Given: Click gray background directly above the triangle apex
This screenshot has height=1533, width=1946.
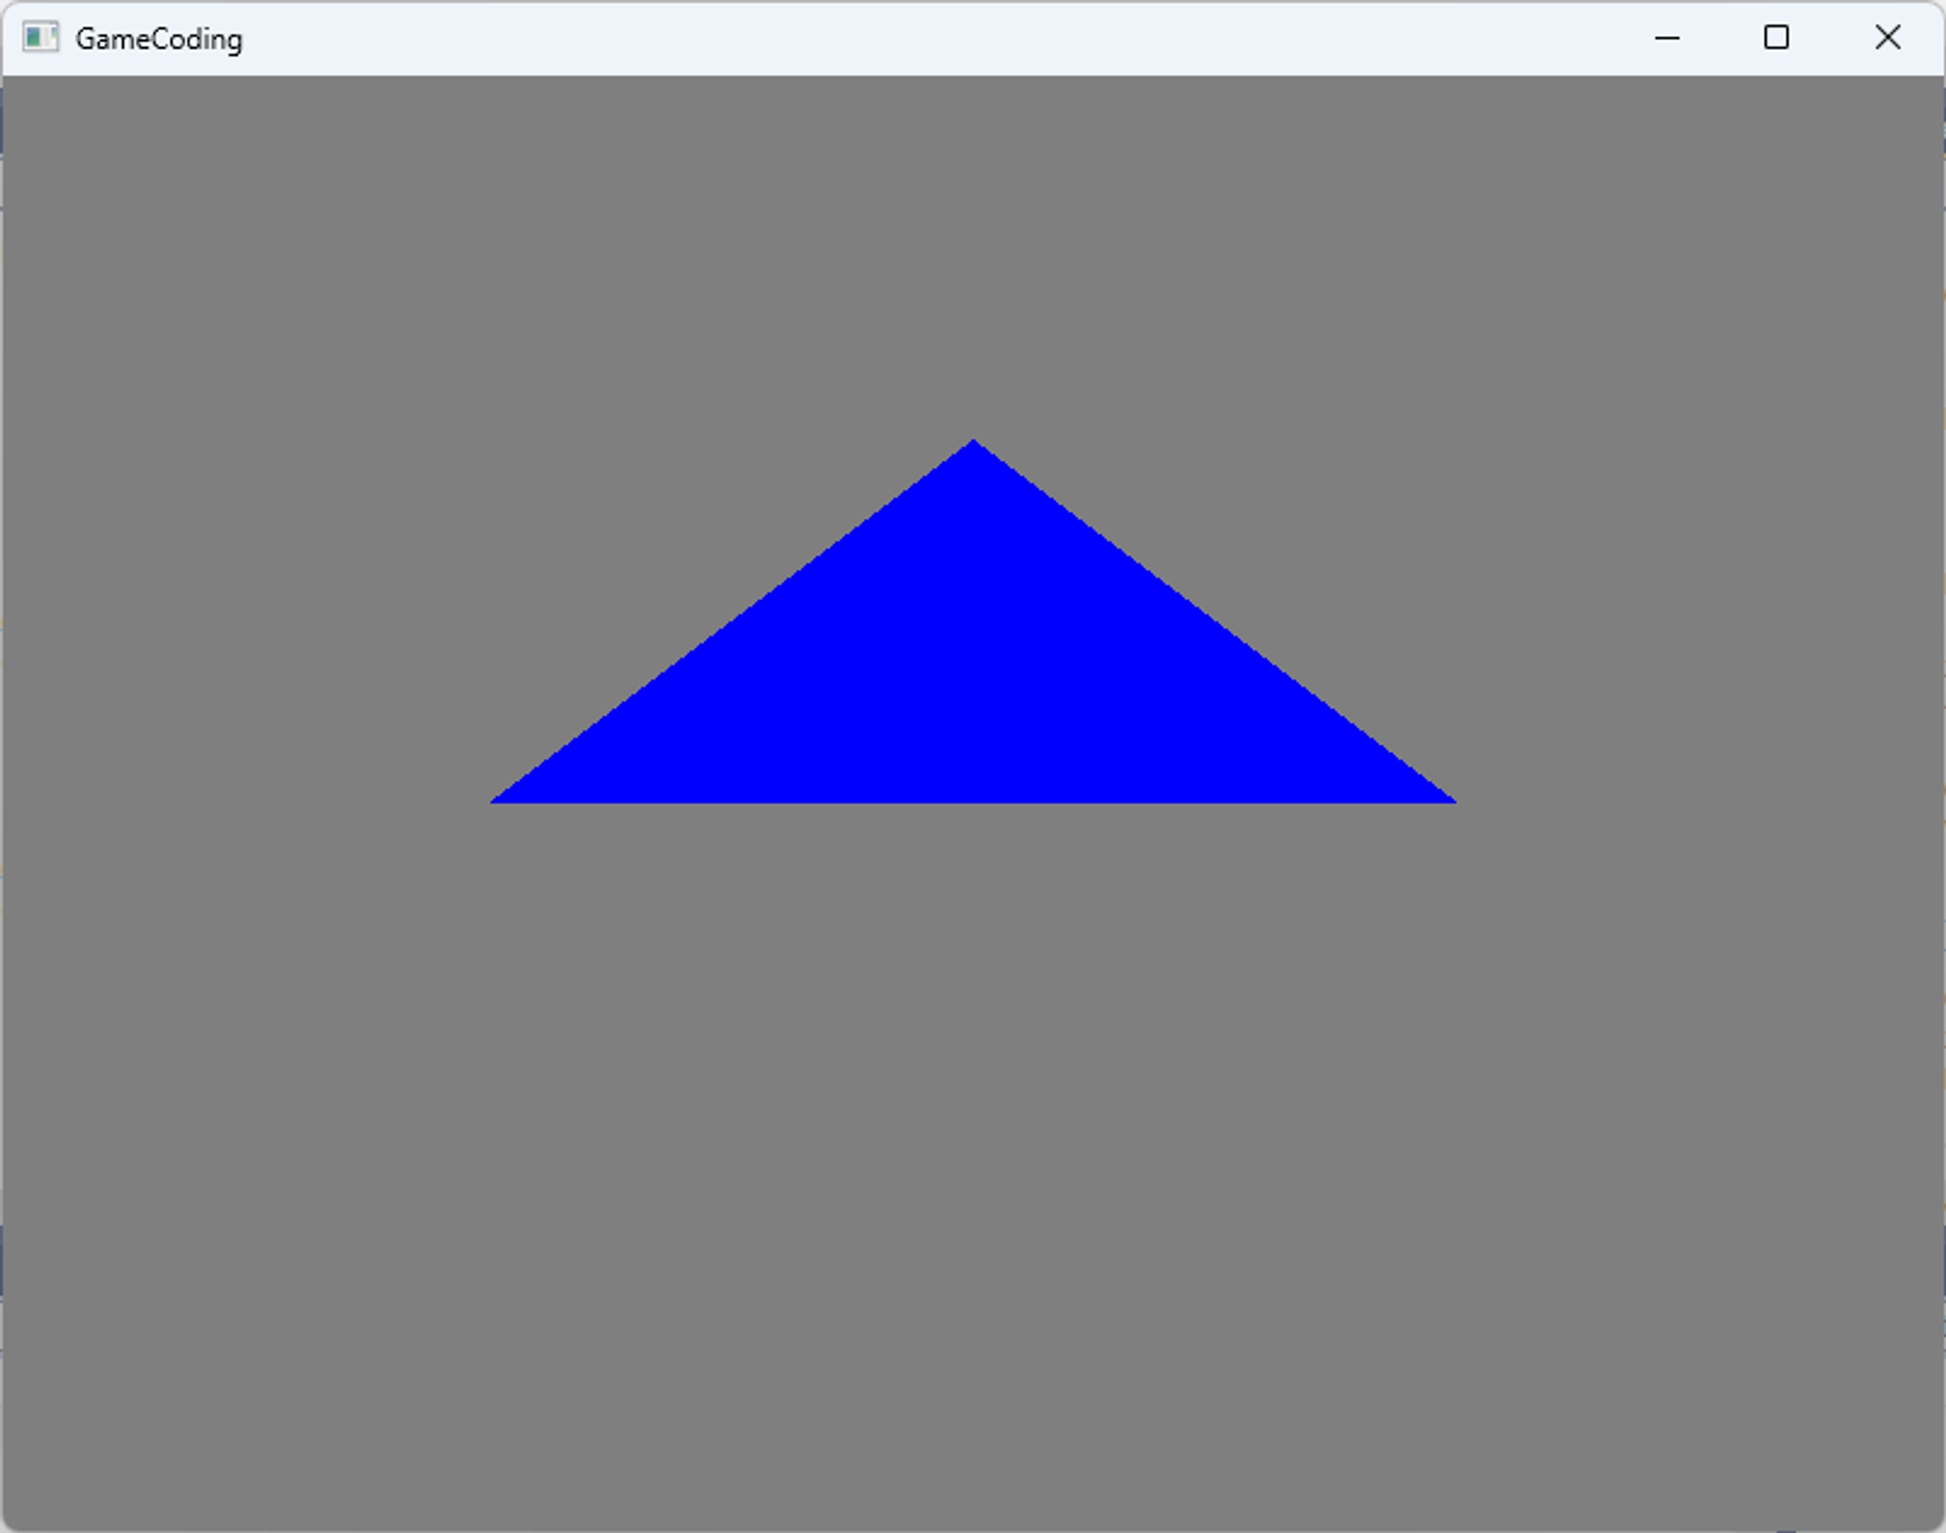Looking at the screenshot, I should point(973,292).
